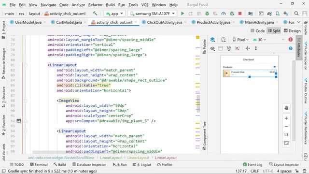Open the API 30 version dropdown
This screenshot has width=309, height=174.
point(259,40)
